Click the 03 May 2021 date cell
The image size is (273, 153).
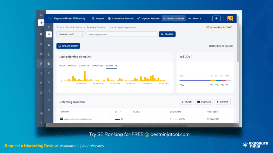coord(213,119)
